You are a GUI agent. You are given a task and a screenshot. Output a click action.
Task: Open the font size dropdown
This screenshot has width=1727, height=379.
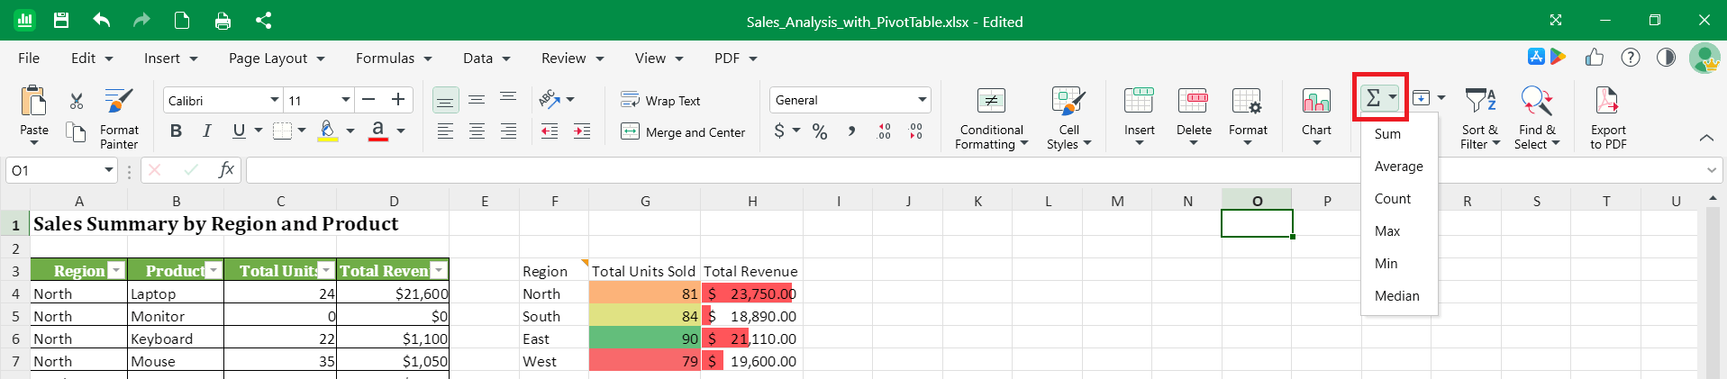[x=345, y=100]
